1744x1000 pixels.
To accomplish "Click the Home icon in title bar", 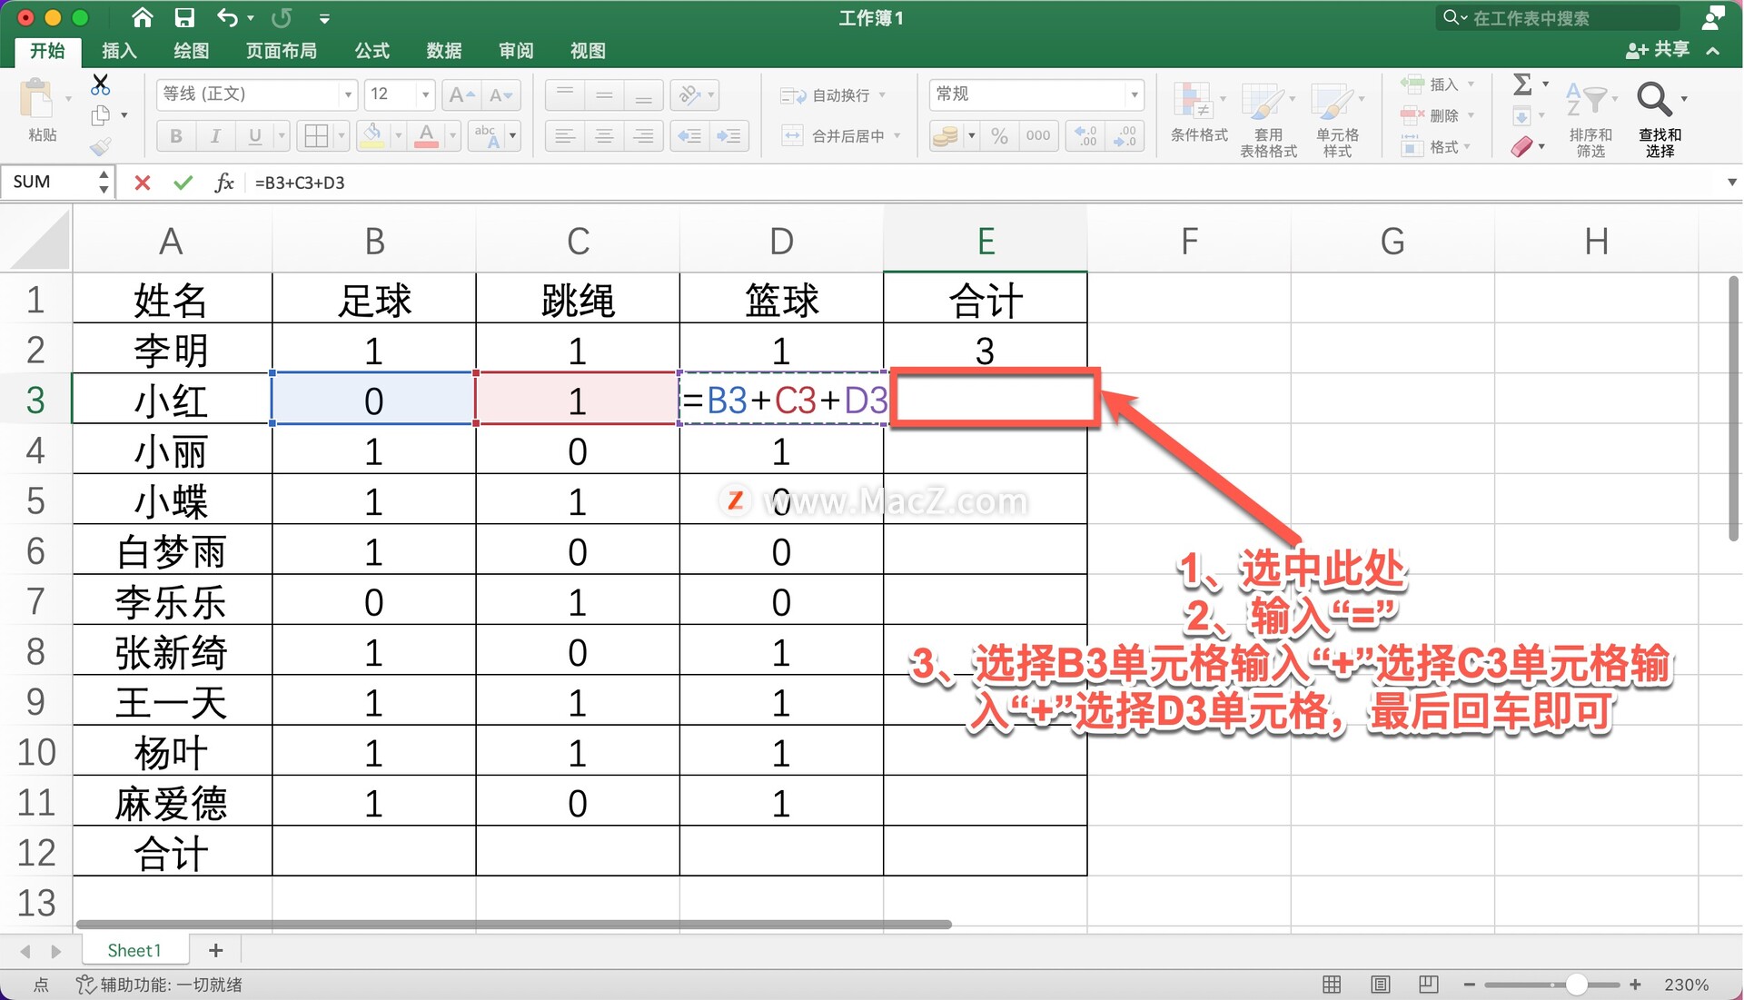I will point(142,17).
